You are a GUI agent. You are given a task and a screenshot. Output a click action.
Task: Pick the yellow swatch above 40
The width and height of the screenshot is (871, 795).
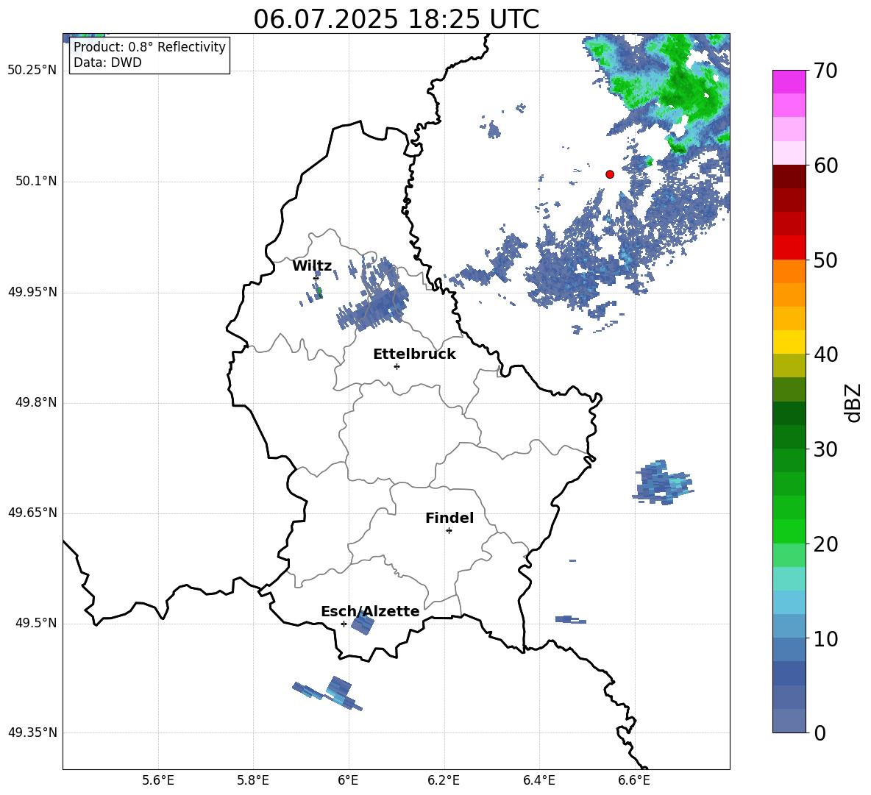coord(789,341)
